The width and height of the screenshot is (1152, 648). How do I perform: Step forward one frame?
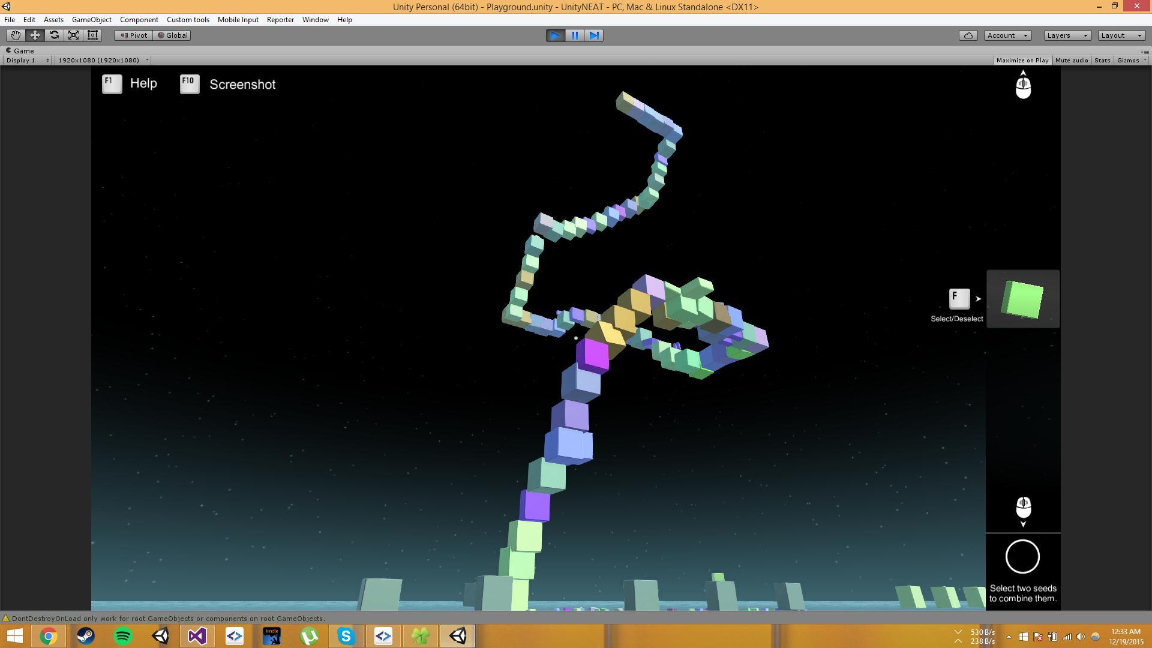tap(594, 35)
